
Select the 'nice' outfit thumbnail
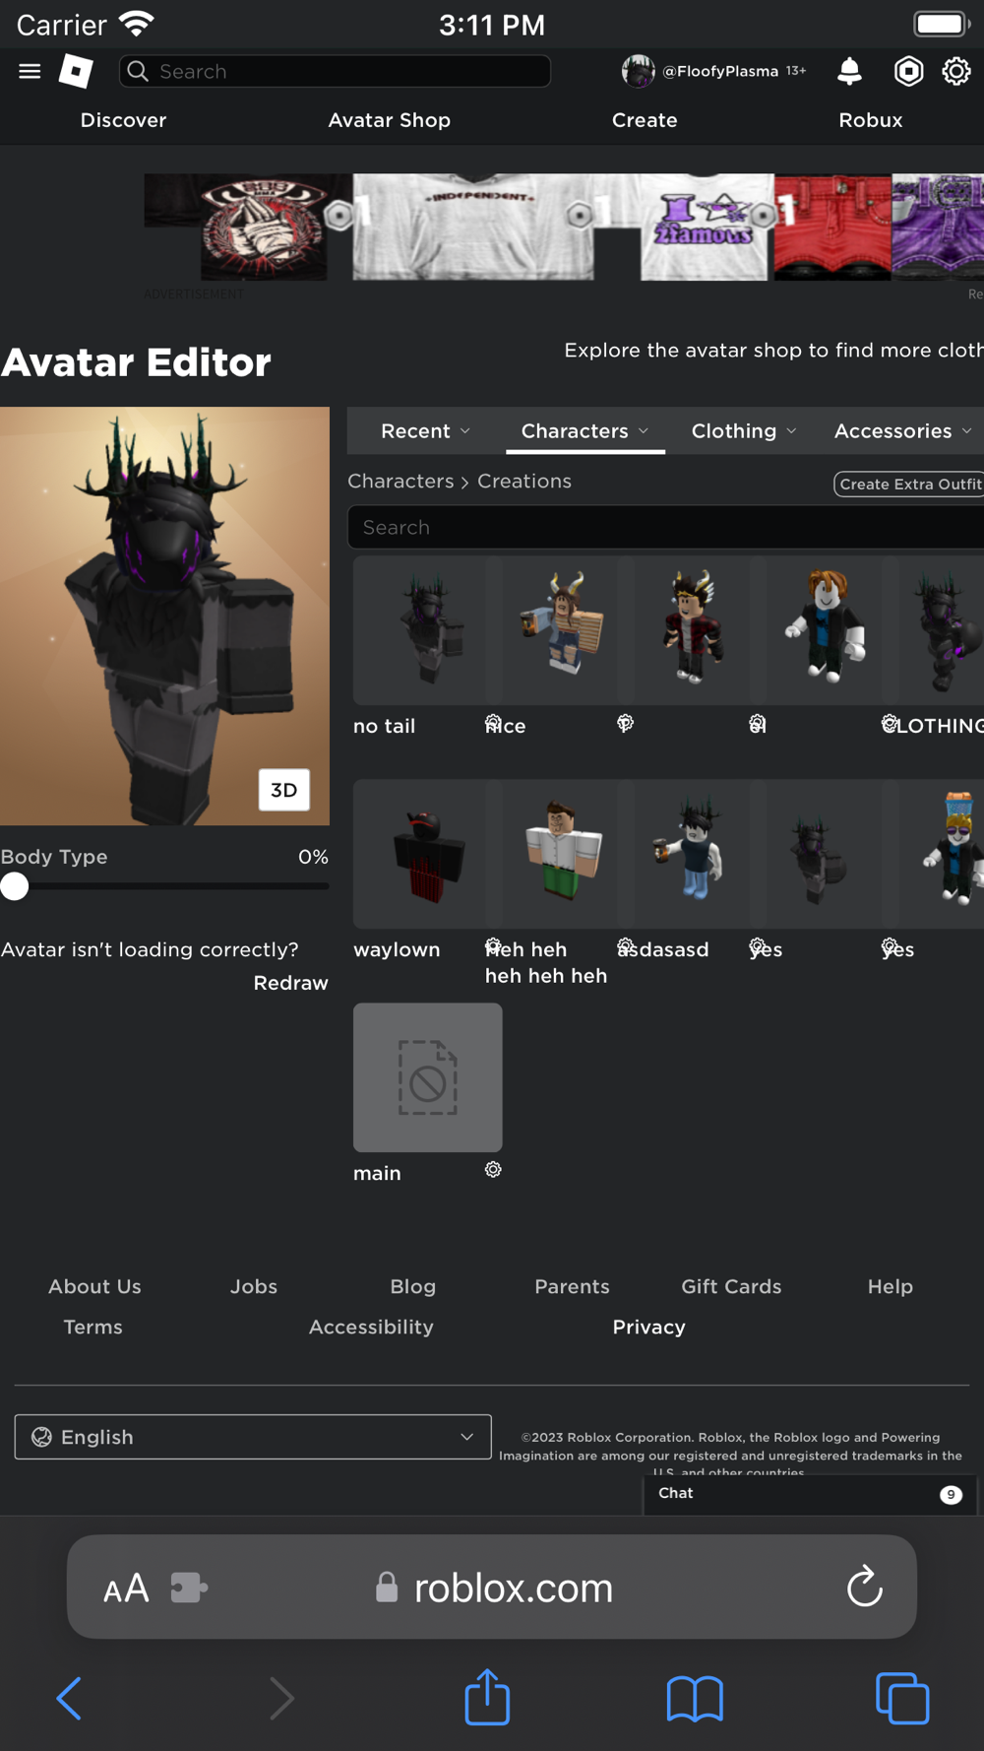tap(559, 630)
